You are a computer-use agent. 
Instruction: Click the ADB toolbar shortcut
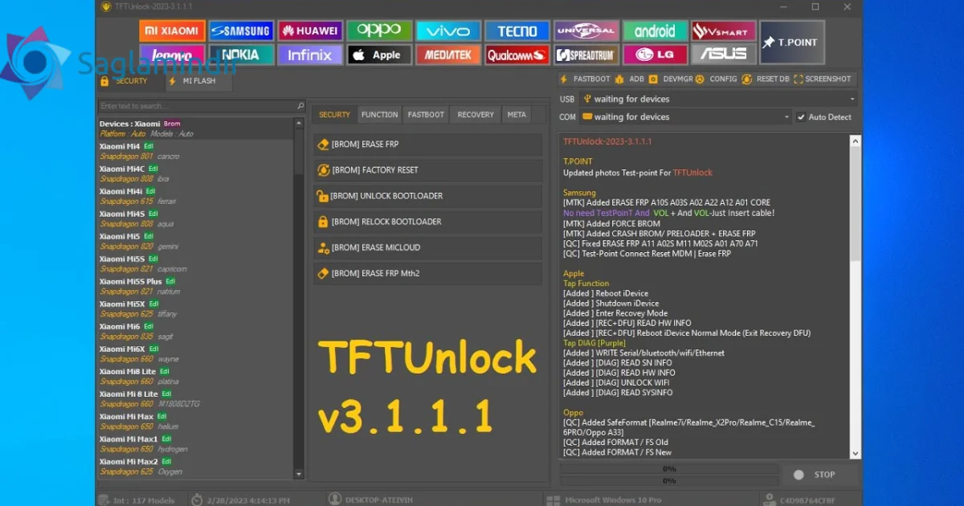coord(631,80)
